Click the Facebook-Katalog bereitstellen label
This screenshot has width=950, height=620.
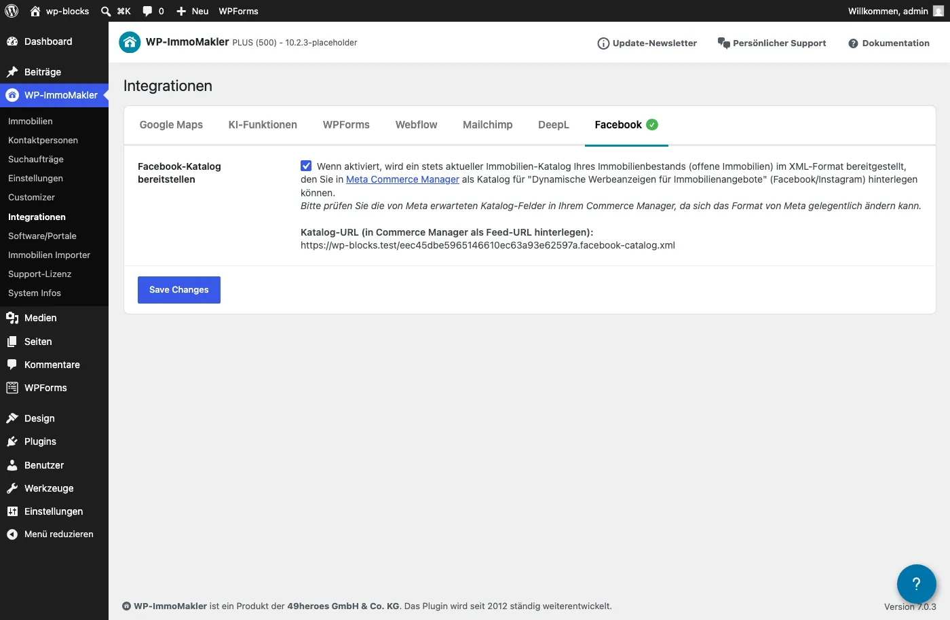[179, 172]
